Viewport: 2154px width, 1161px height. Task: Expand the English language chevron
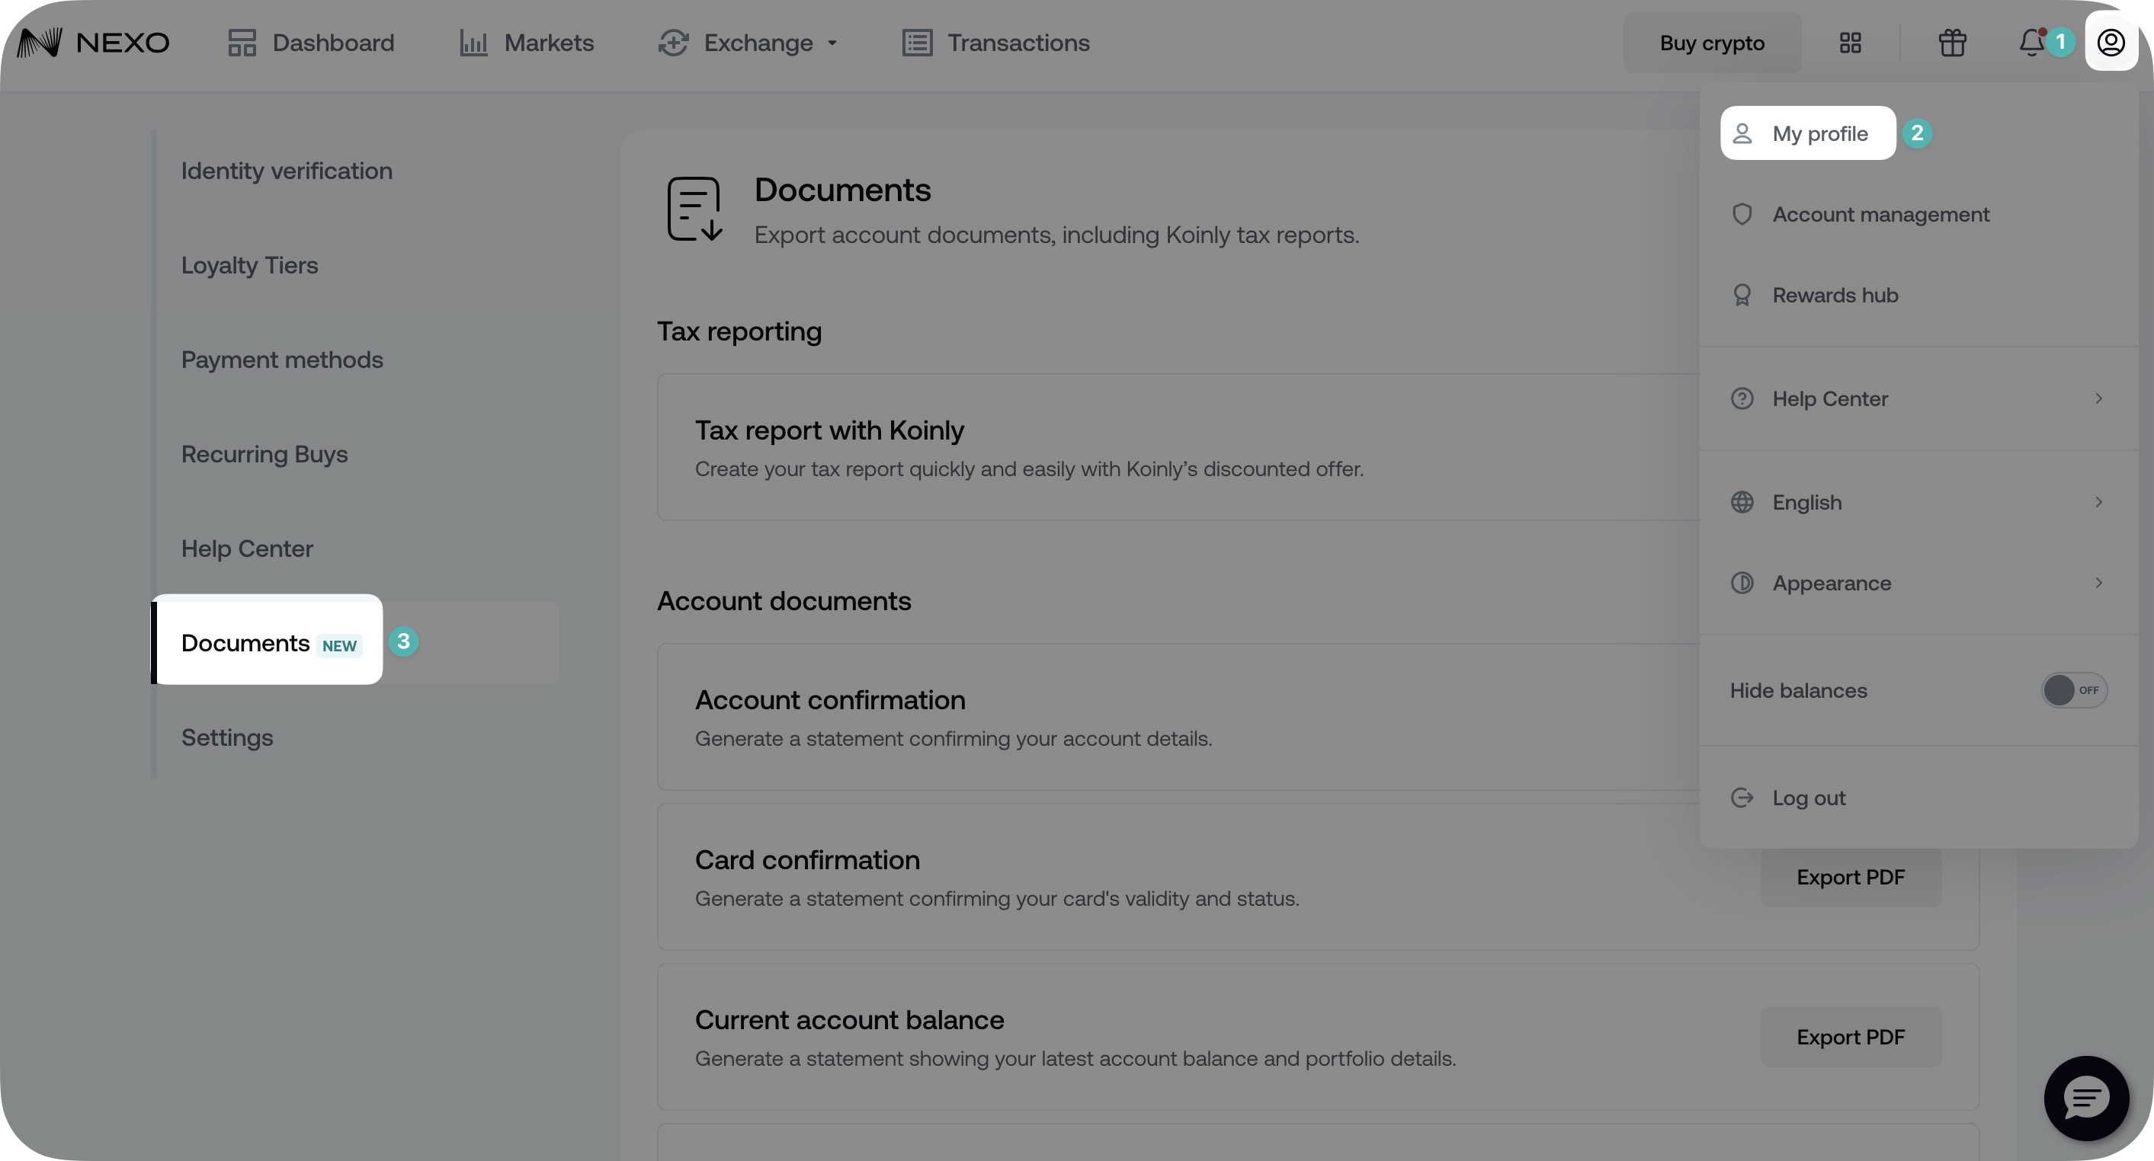2099,502
